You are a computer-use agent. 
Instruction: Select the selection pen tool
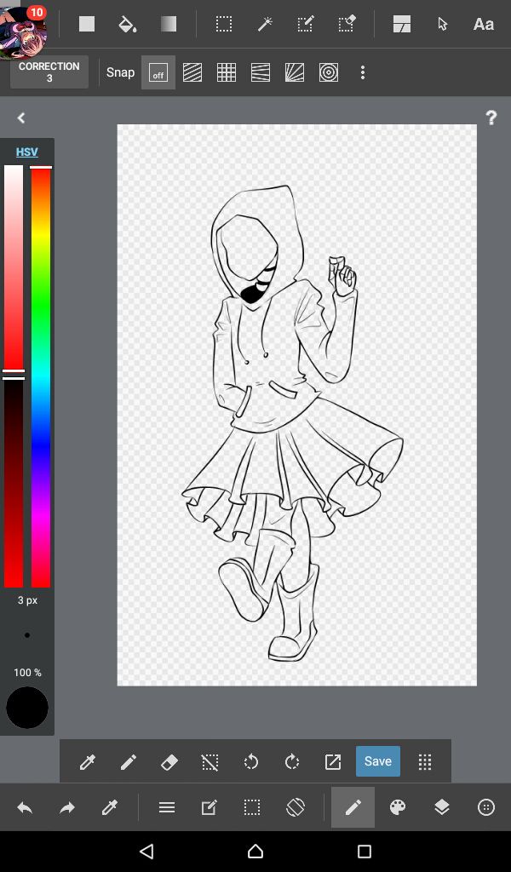coord(306,24)
